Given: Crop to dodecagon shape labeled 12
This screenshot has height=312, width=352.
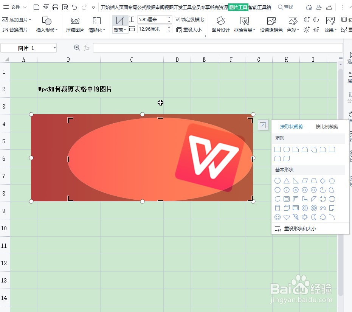Looking at the screenshot, I should click(313, 190).
